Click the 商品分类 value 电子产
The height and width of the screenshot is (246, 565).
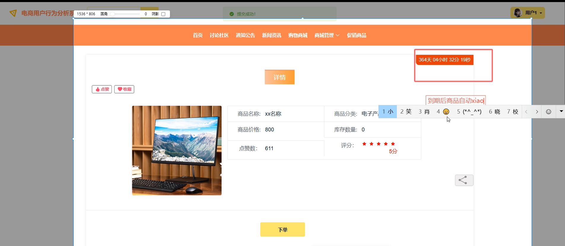click(x=370, y=114)
